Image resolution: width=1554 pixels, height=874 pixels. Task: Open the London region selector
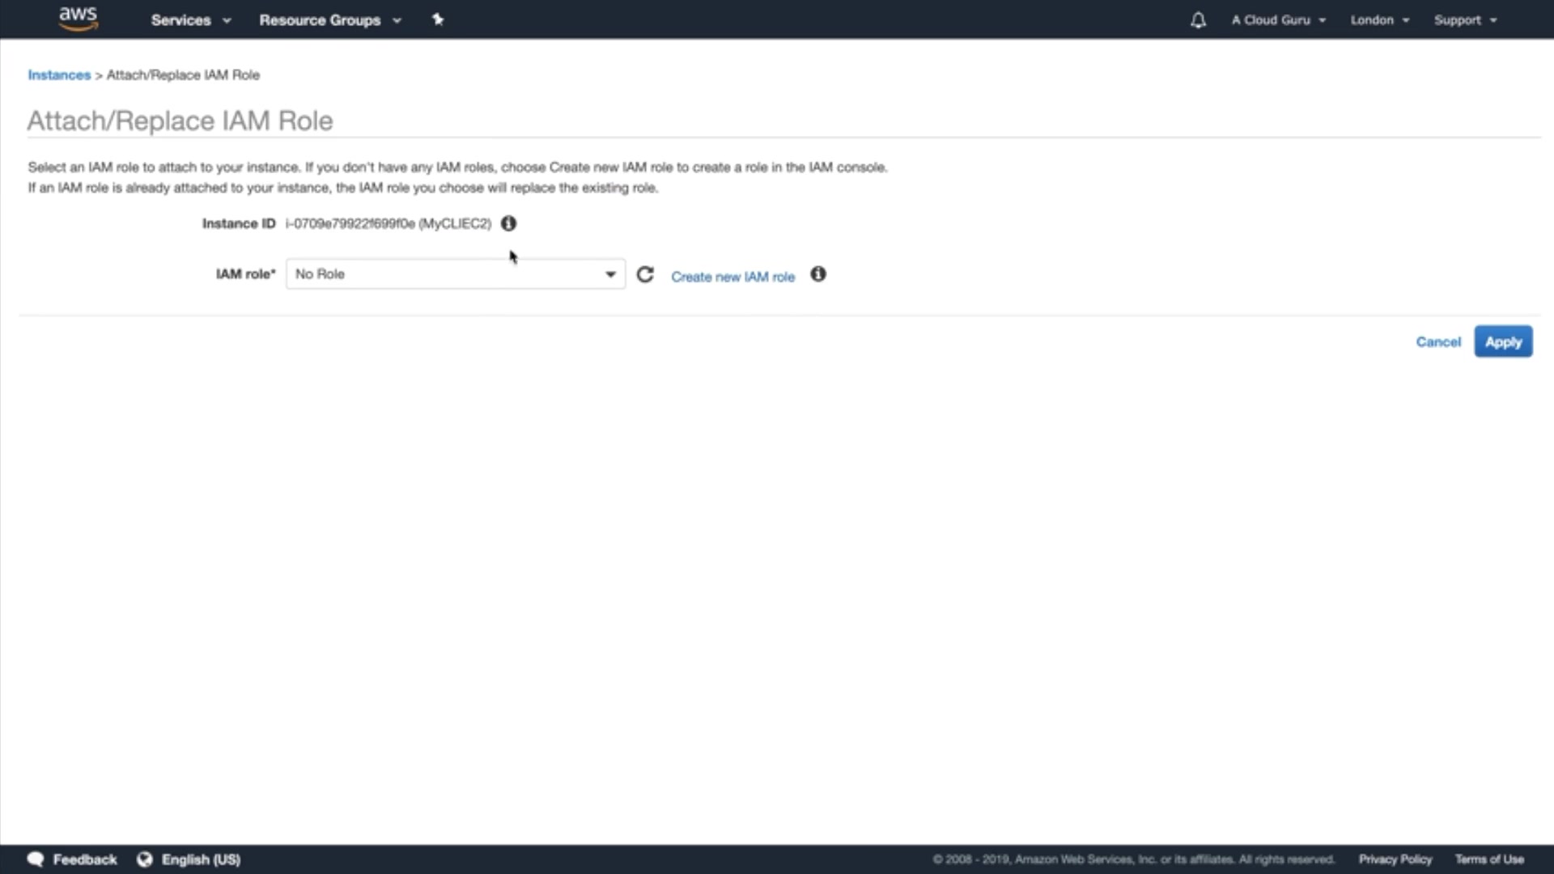tap(1379, 20)
